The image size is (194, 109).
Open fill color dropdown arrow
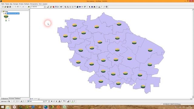(x=66, y=101)
